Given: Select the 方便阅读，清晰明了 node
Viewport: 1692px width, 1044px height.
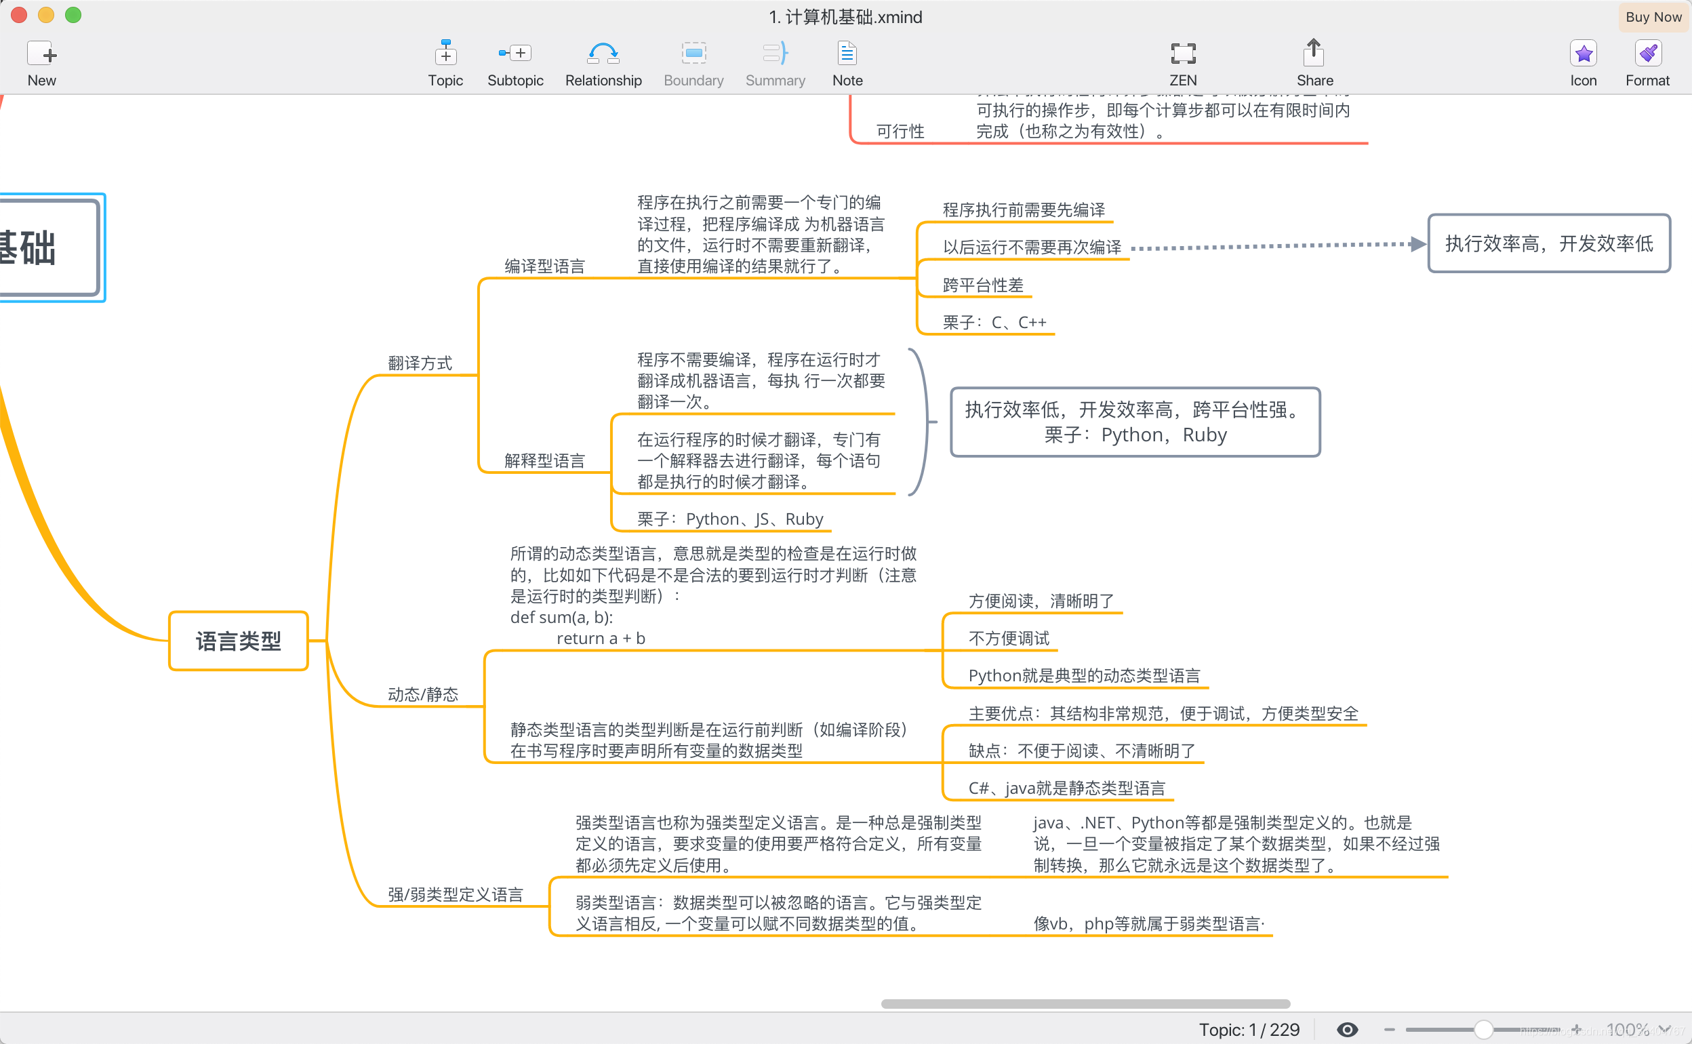Looking at the screenshot, I should tap(1041, 601).
